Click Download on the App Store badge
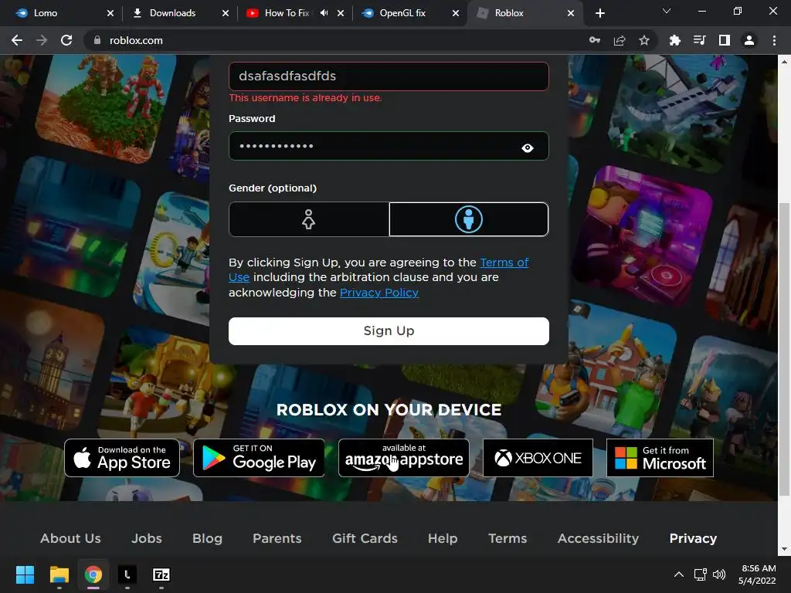Viewport: 791px width, 593px height. coord(122,458)
